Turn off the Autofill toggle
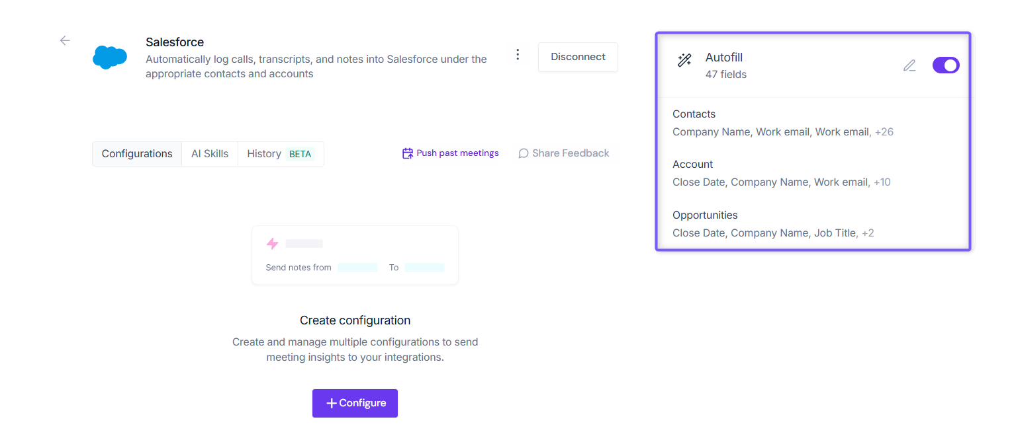The height and width of the screenshot is (444, 1014). (946, 65)
